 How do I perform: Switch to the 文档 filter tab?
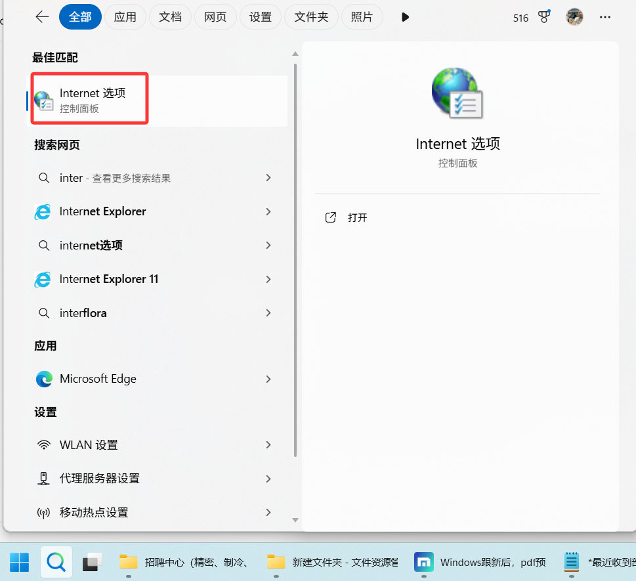click(x=170, y=17)
